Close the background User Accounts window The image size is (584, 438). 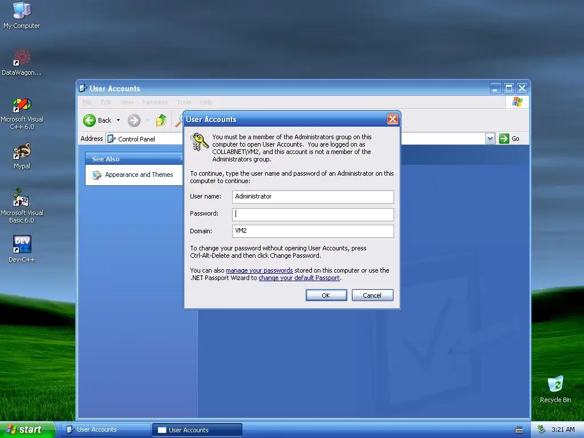tap(522, 88)
